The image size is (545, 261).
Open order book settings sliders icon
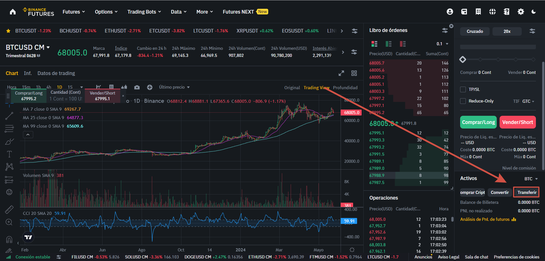[445, 30]
